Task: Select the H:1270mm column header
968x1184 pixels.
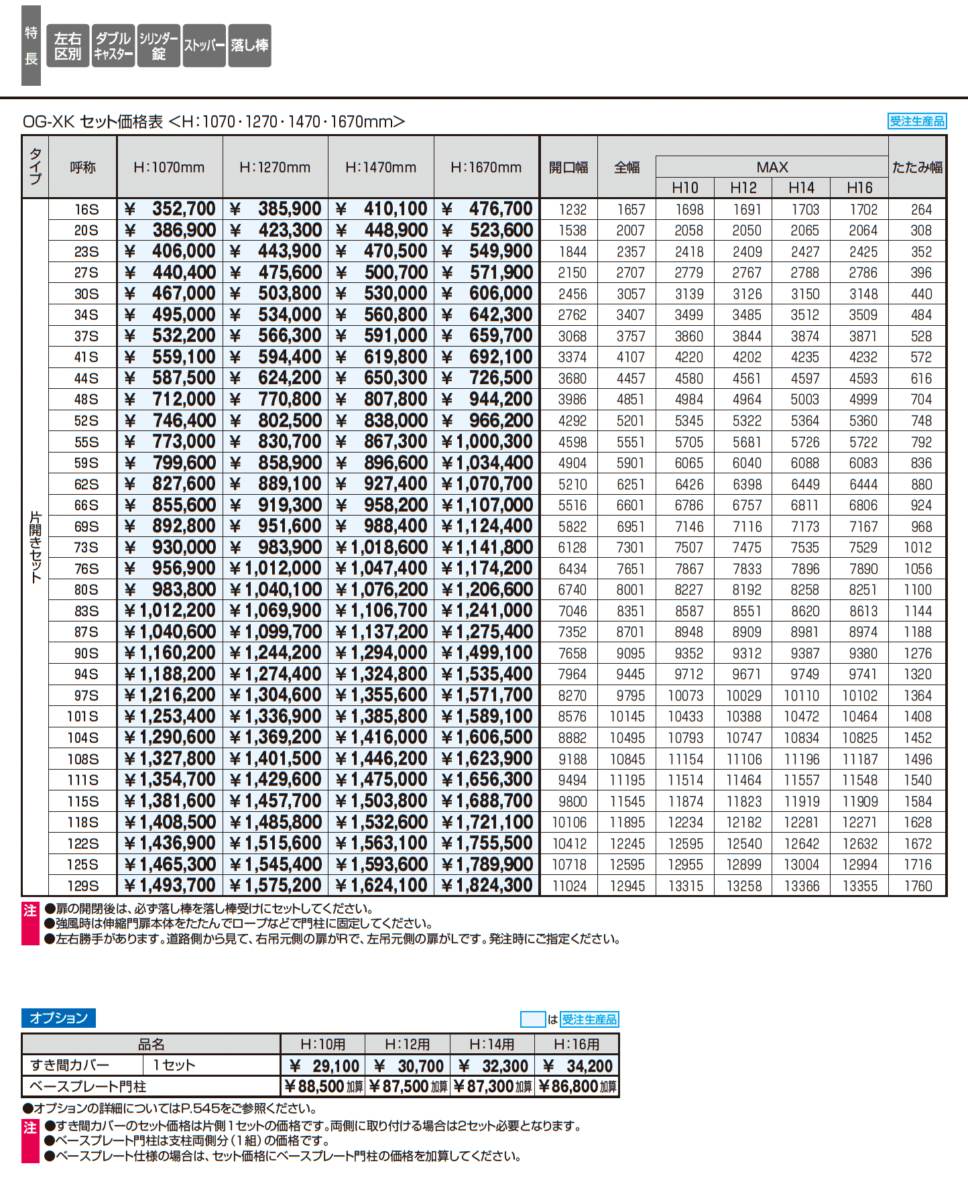Action: (275, 168)
